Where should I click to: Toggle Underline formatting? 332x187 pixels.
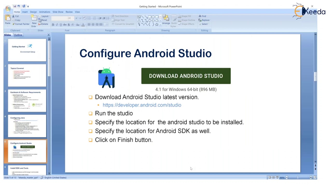coord(61,25)
